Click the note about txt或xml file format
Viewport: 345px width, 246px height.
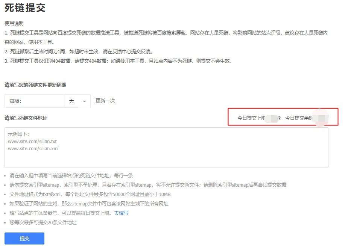(x=90, y=194)
